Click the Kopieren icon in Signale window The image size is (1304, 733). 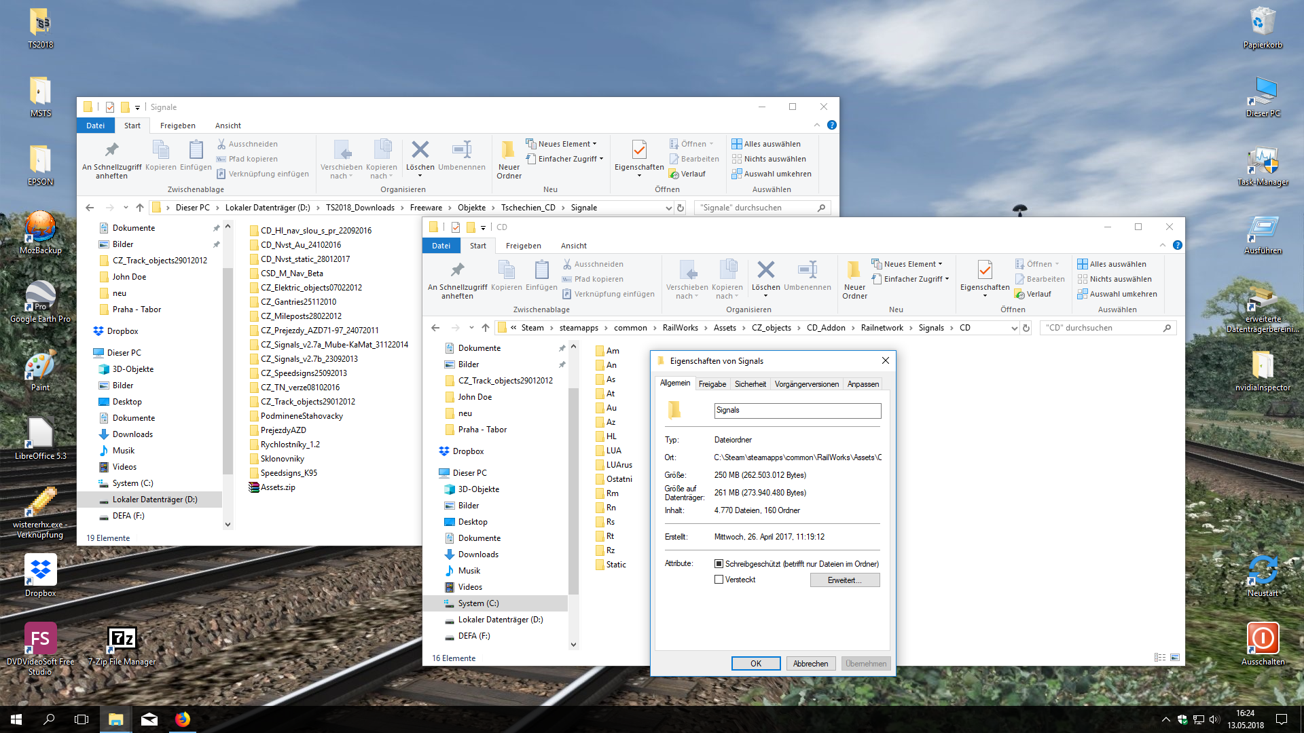[160, 151]
